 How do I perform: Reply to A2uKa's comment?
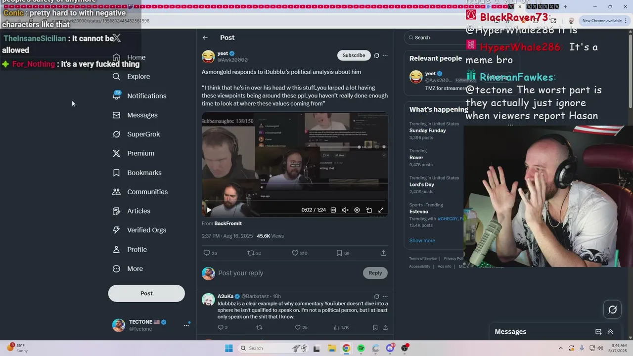tap(223, 327)
